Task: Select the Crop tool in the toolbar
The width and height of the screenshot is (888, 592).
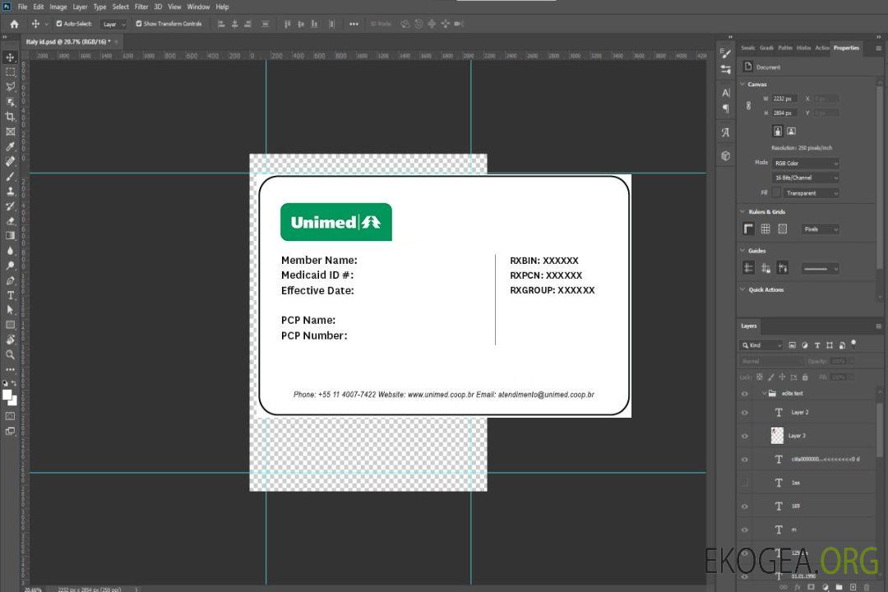Action: [11, 117]
